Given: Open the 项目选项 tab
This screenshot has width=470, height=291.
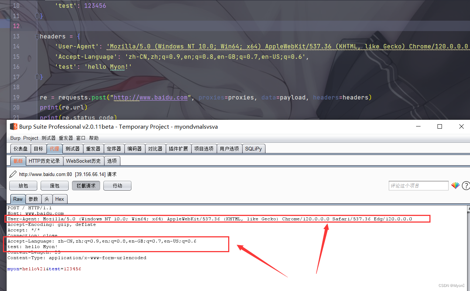Looking at the screenshot, I should [204, 149].
